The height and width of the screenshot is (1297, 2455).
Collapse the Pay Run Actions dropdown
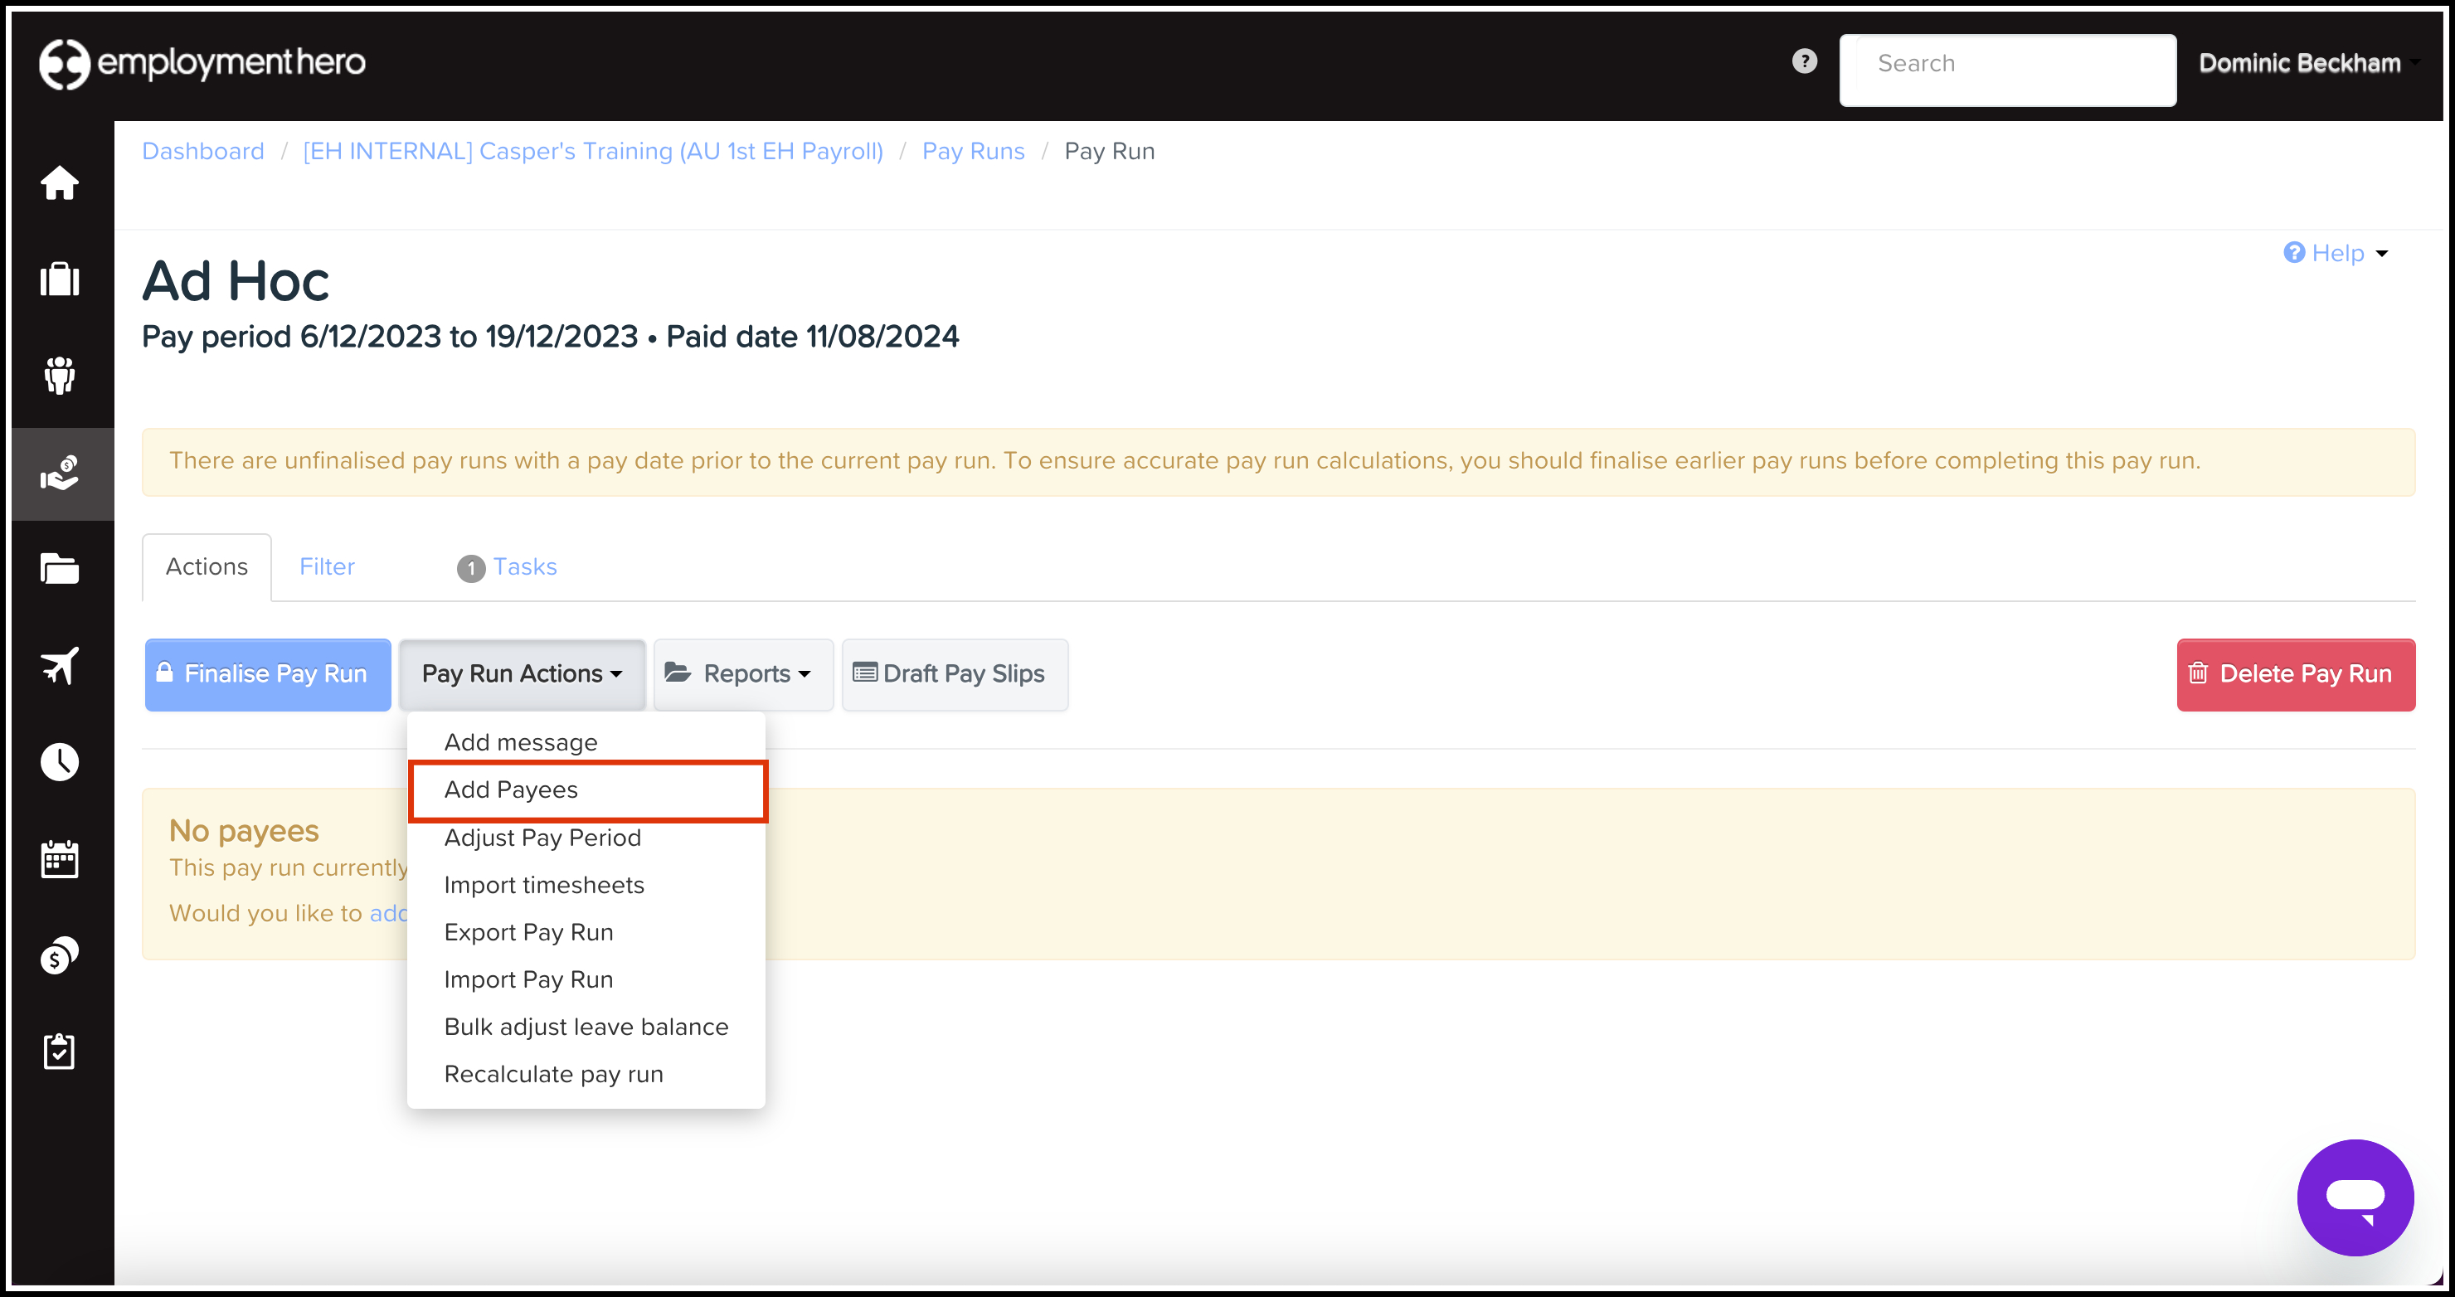pos(522,673)
